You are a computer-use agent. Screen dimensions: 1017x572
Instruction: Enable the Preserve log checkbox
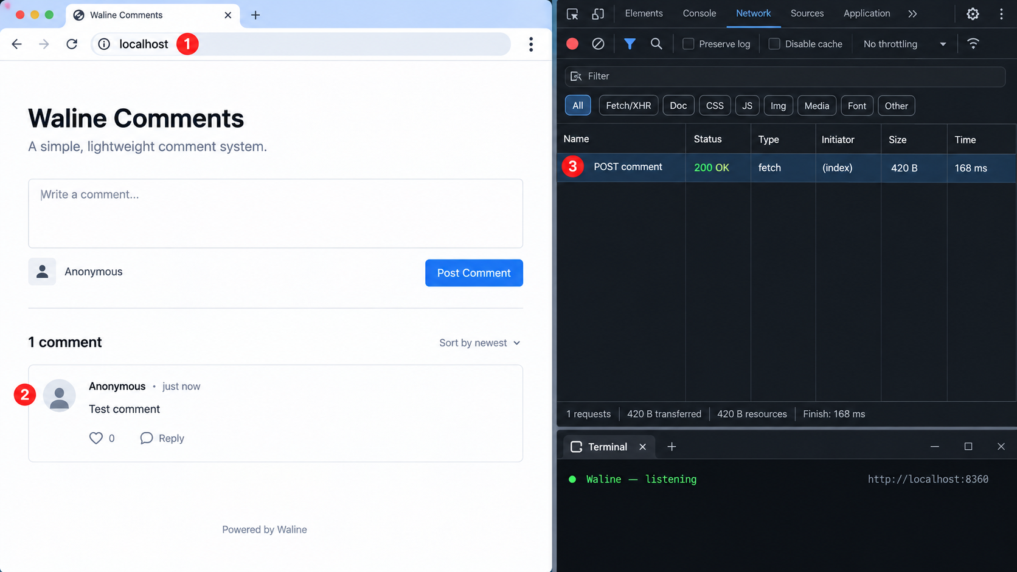point(688,44)
